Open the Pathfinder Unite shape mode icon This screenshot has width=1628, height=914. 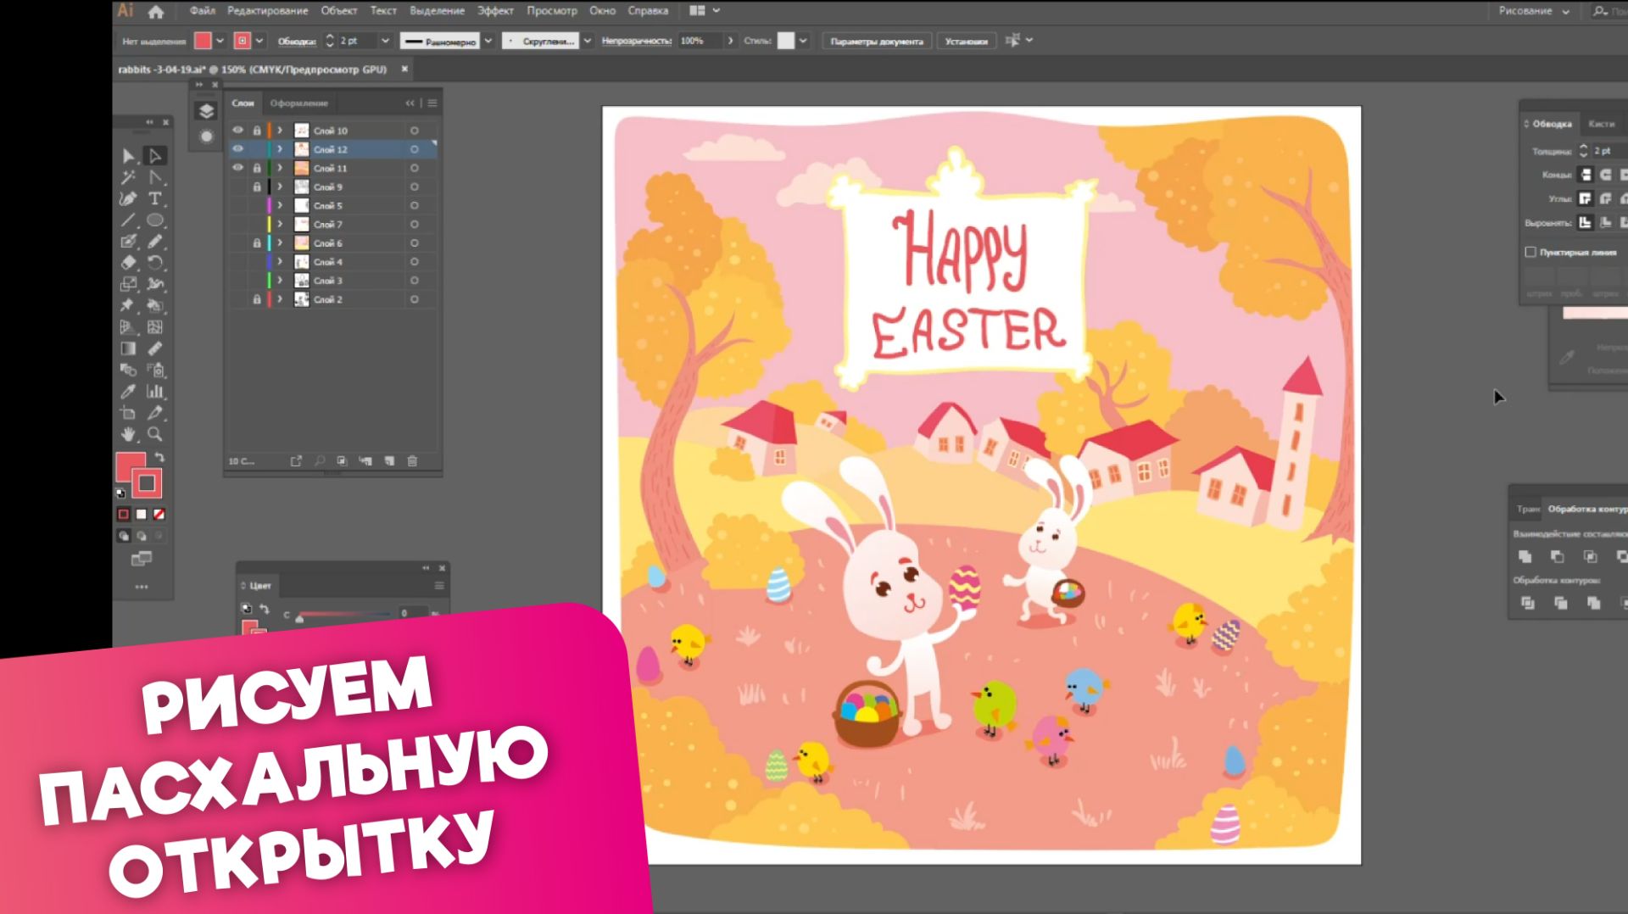coord(1526,557)
